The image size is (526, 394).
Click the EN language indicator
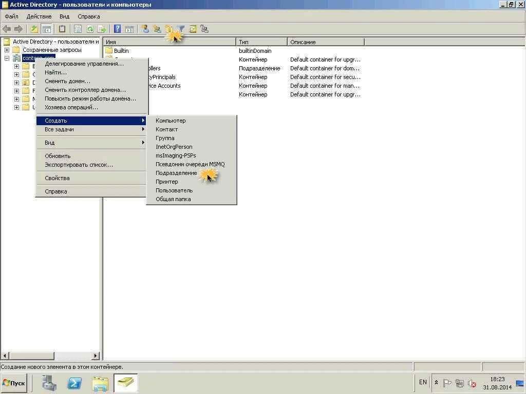(423, 382)
